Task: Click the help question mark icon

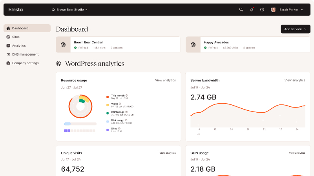Action: pyautogui.click(x=262, y=10)
